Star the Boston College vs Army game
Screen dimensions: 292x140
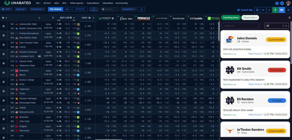coord(3,82)
